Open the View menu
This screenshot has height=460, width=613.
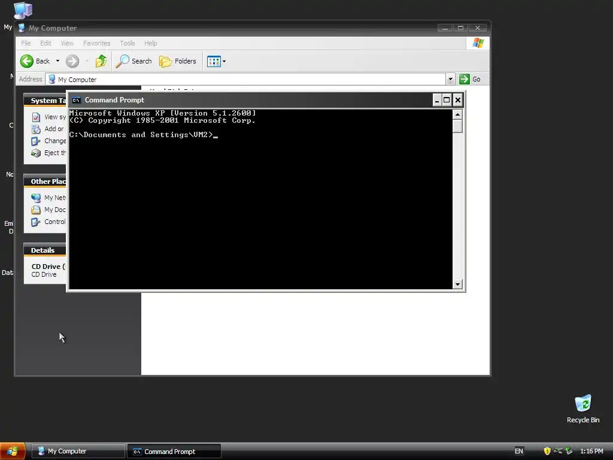(67, 43)
